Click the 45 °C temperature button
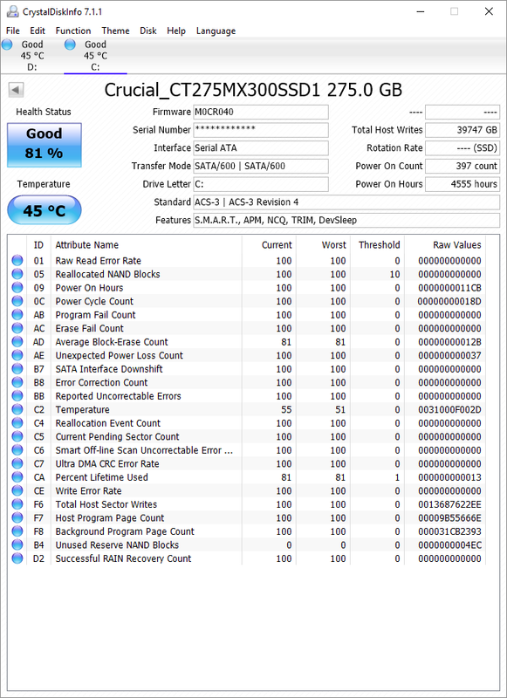507x698 pixels. [44, 210]
